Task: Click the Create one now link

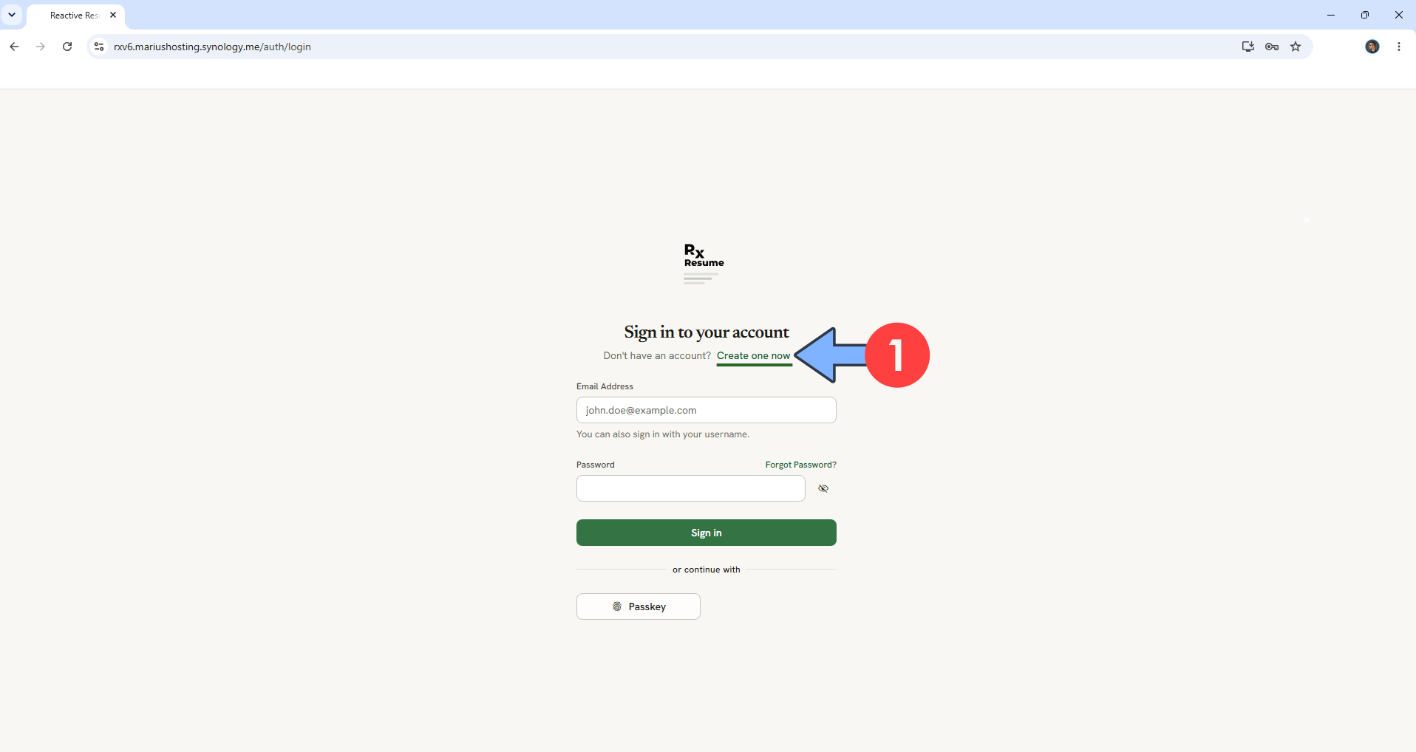Action: [754, 356]
